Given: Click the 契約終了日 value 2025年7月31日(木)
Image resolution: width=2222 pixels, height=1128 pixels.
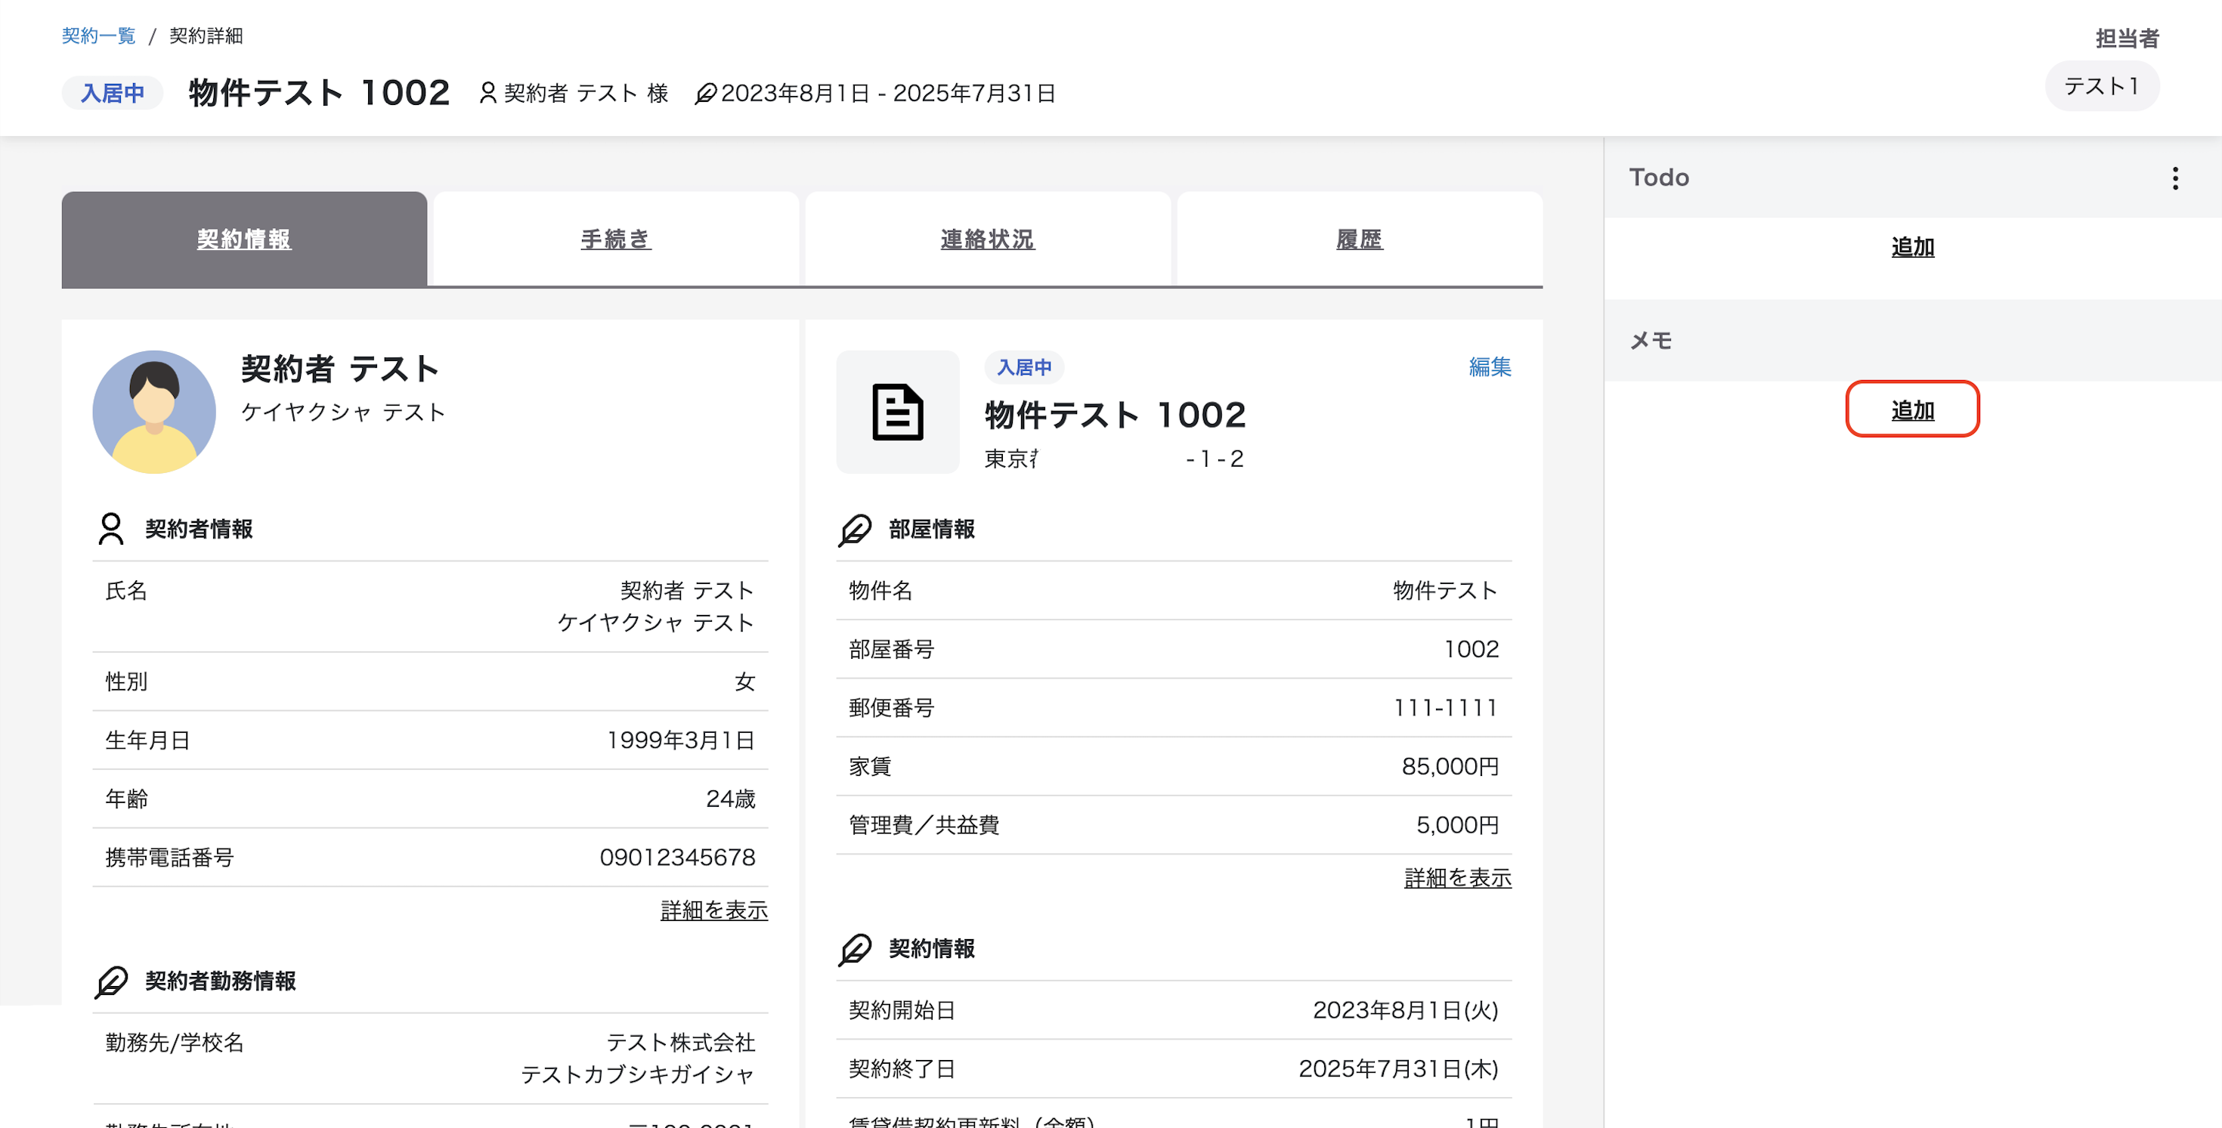Looking at the screenshot, I should [x=1398, y=1068].
